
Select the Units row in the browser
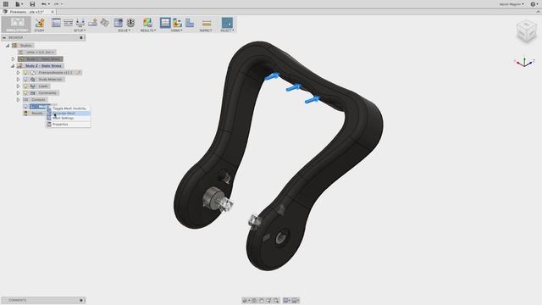tap(36, 53)
